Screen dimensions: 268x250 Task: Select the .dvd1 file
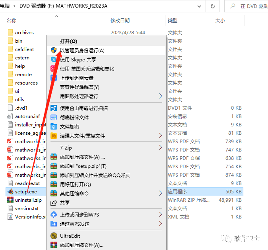(21, 108)
